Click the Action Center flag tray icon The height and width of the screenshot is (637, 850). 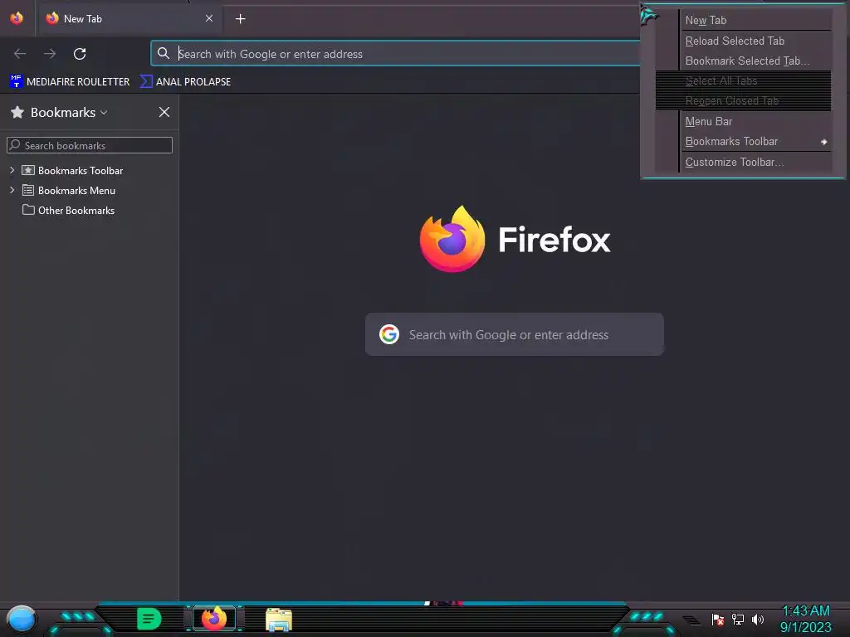[718, 619]
